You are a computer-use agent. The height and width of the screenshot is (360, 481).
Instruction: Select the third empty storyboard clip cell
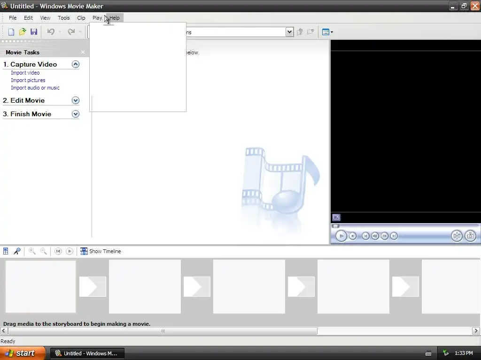pos(249,286)
